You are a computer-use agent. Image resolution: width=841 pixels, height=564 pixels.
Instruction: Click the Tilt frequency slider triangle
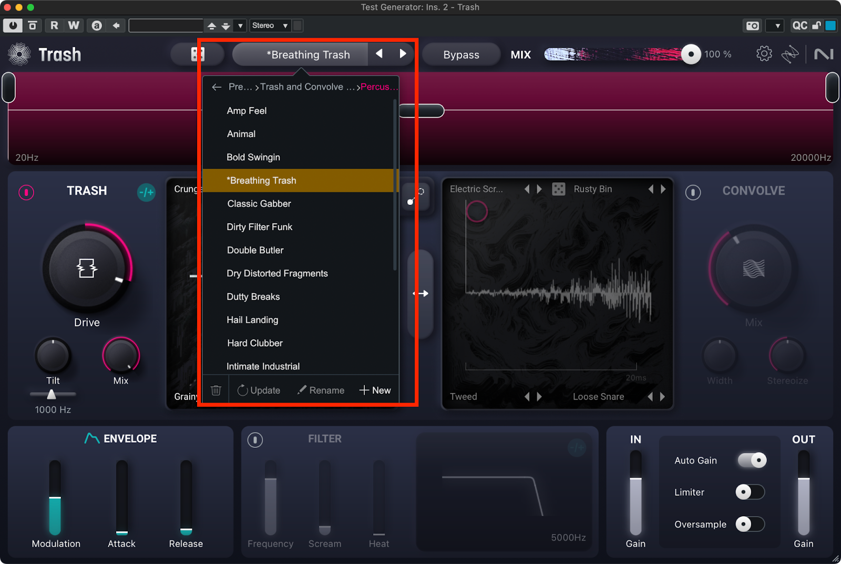tap(52, 394)
